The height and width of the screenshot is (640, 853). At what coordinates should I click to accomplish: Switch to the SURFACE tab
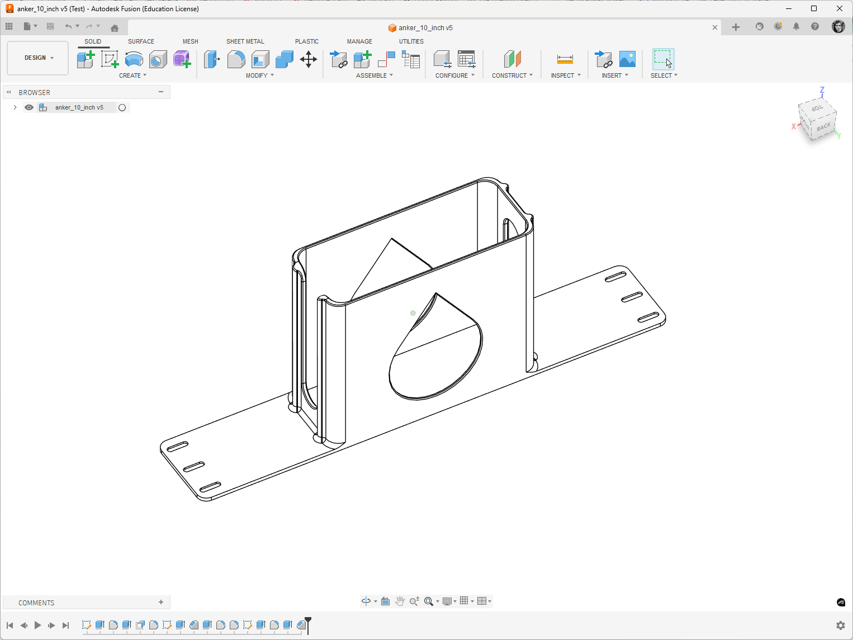[x=141, y=41]
